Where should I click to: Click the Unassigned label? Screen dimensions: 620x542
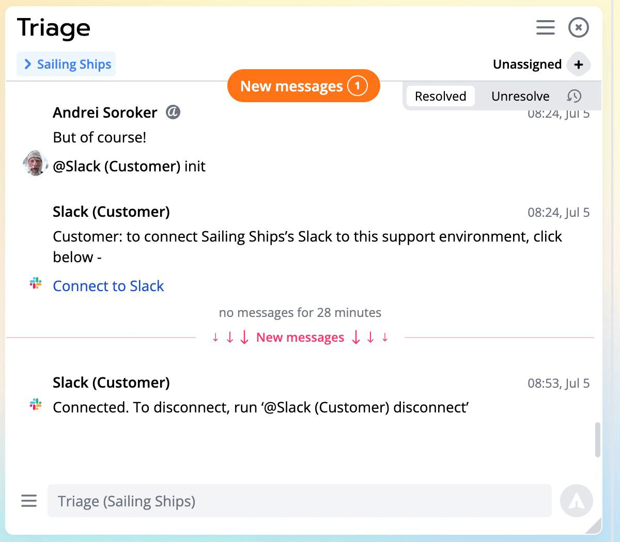(527, 65)
